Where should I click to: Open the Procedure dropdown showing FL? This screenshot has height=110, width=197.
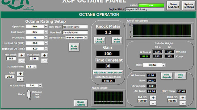[x=46, y=37]
